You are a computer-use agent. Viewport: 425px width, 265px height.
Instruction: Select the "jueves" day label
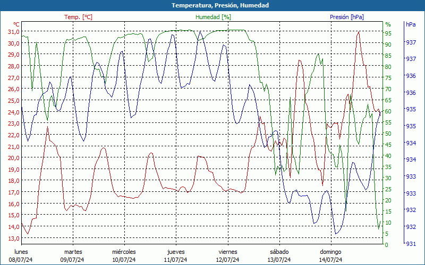coord(176,252)
